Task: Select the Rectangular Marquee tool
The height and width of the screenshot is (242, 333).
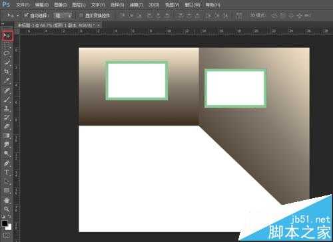Action: pos(7,45)
